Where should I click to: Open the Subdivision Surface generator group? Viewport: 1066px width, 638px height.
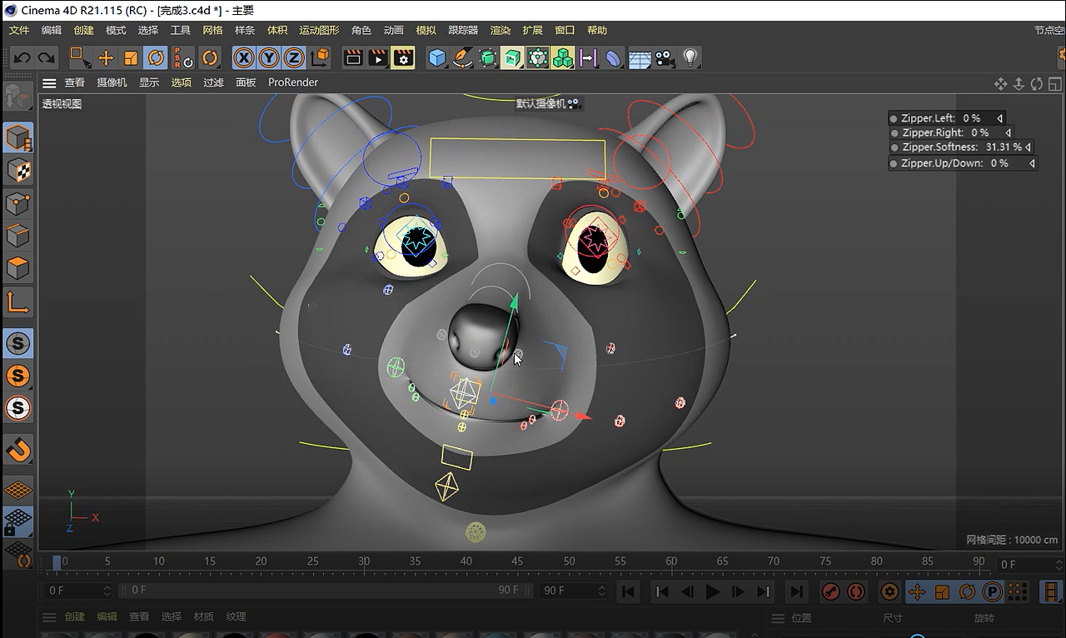point(487,57)
